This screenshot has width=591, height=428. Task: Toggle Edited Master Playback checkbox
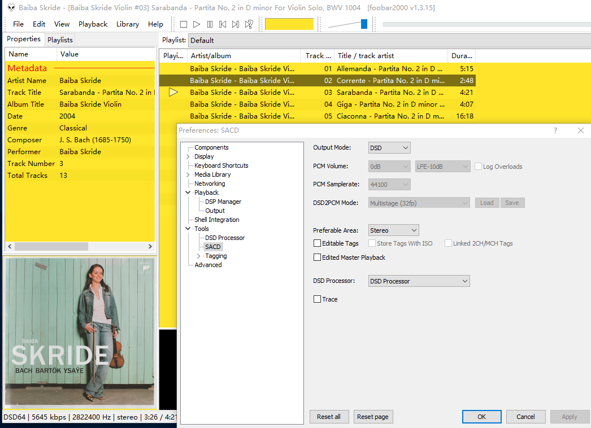tap(317, 257)
